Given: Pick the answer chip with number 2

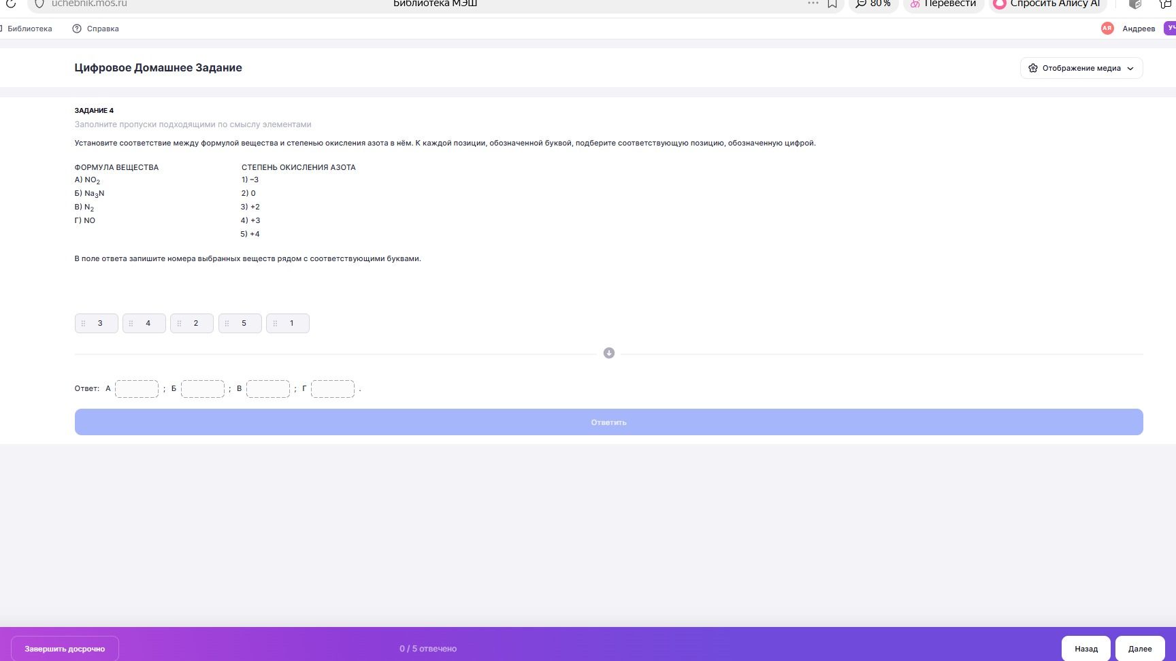Looking at the screenshot, I should 192,323.
